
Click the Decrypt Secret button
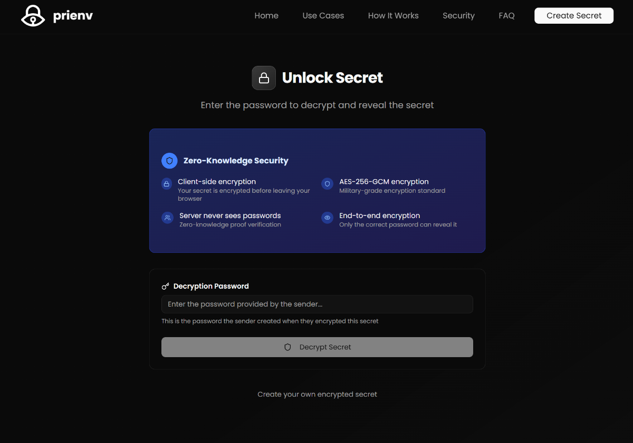click(x=317, y=347)
